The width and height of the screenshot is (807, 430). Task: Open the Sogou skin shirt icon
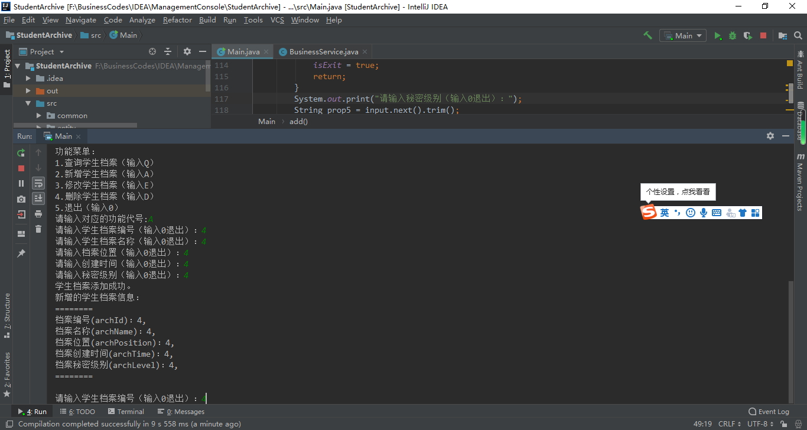coord(743,213)
